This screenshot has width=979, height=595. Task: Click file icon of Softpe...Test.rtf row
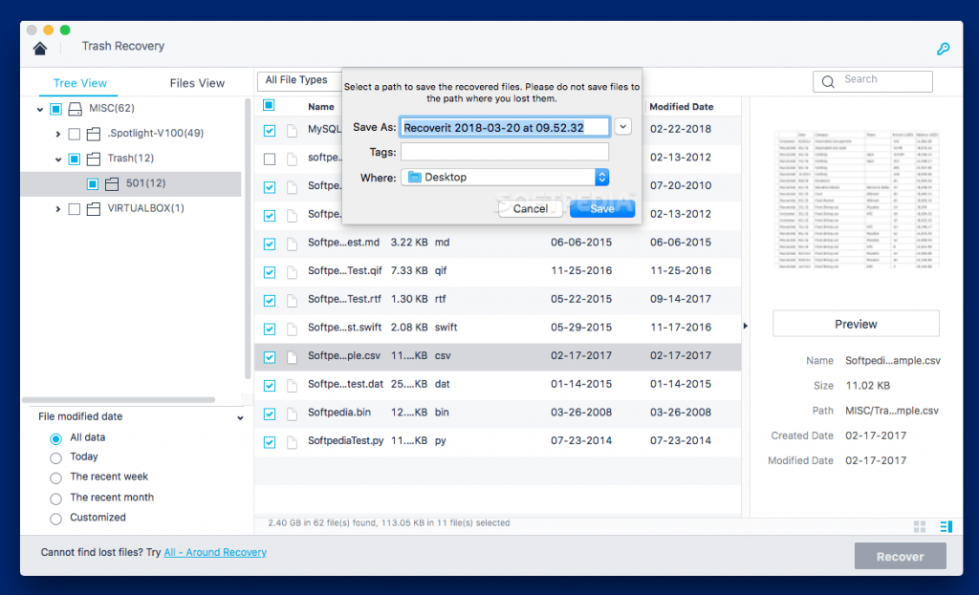click(x=292, y=300)
